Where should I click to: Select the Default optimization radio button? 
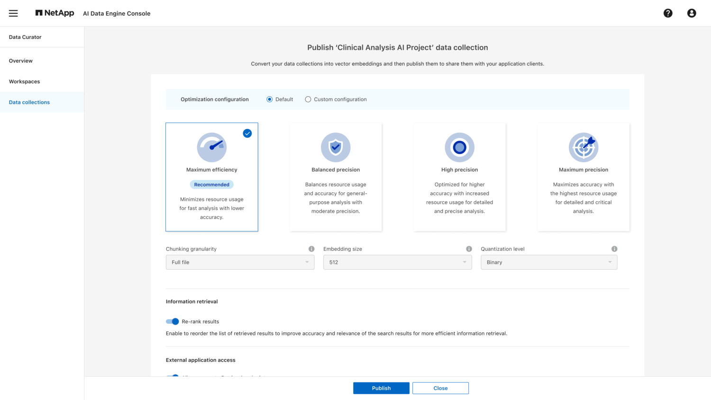coord(269,100)
